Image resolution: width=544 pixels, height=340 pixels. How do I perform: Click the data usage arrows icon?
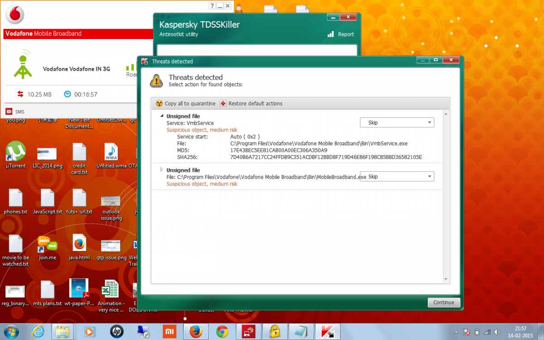(x=20, y=94)
